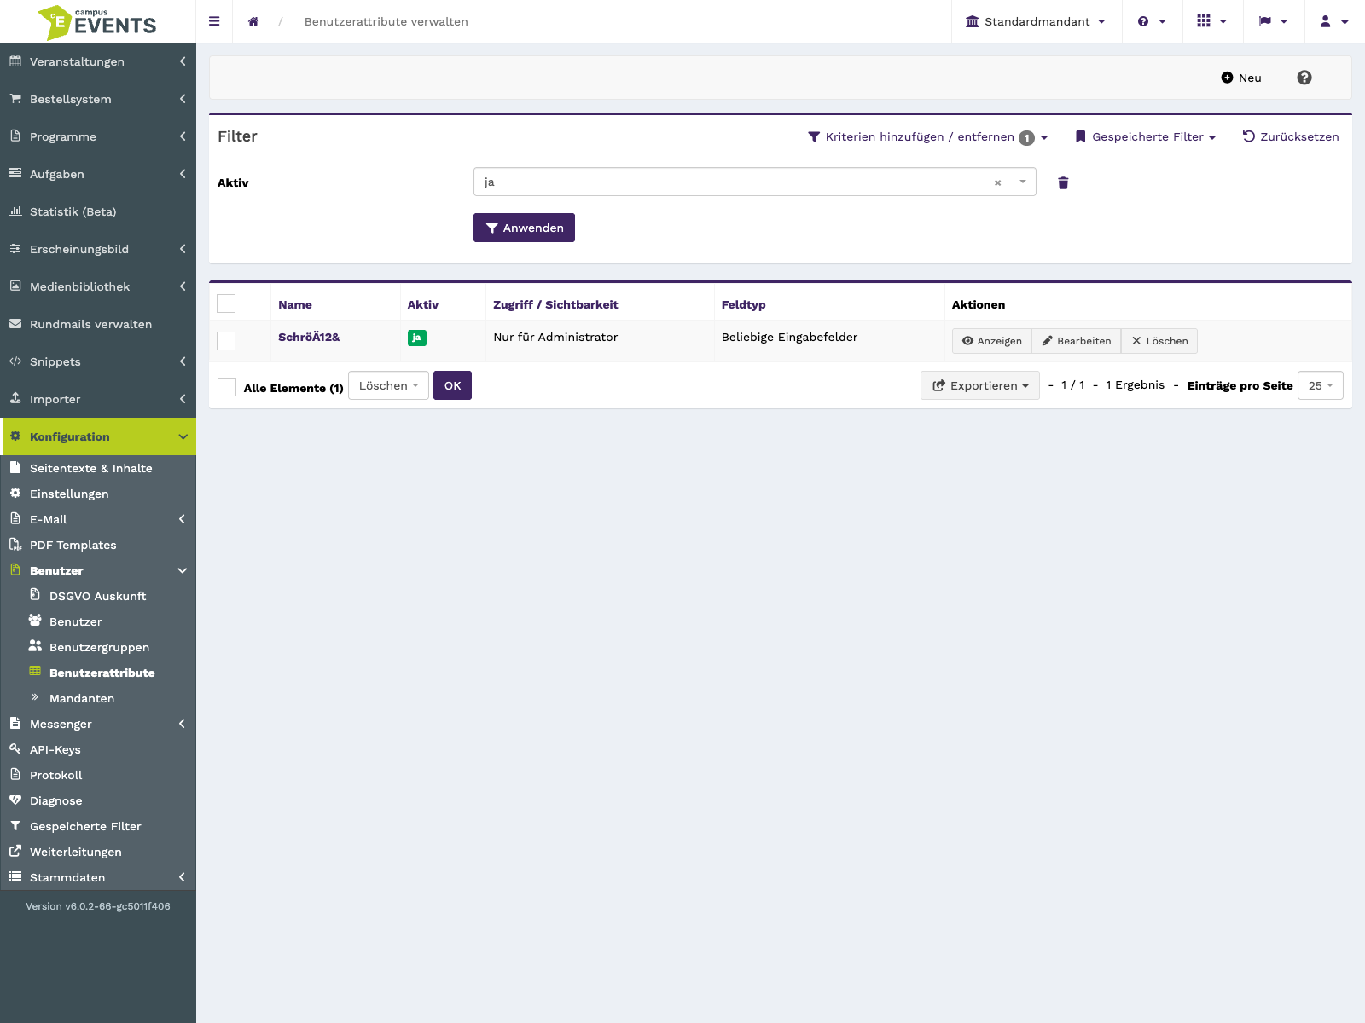The height and width of the screenshot is (1023, 1365).
Task: Open PDF Templates in sidebar
Action: click(x=98, y=545)
